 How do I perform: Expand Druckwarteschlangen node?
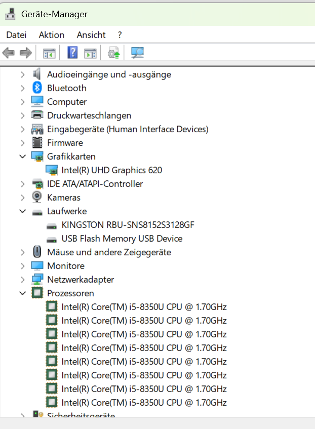(22, 115)
